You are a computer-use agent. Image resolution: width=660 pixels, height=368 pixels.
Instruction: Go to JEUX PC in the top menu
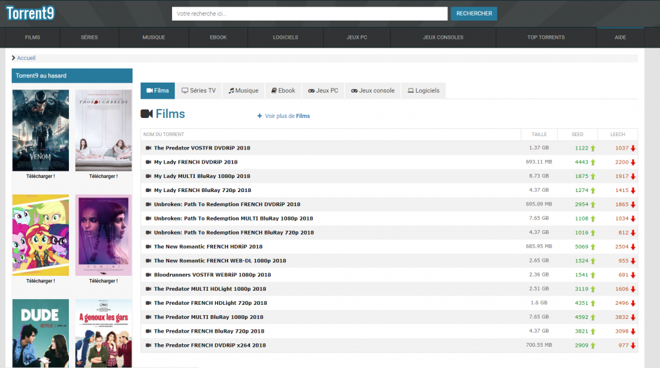click(x=356, y=37)
